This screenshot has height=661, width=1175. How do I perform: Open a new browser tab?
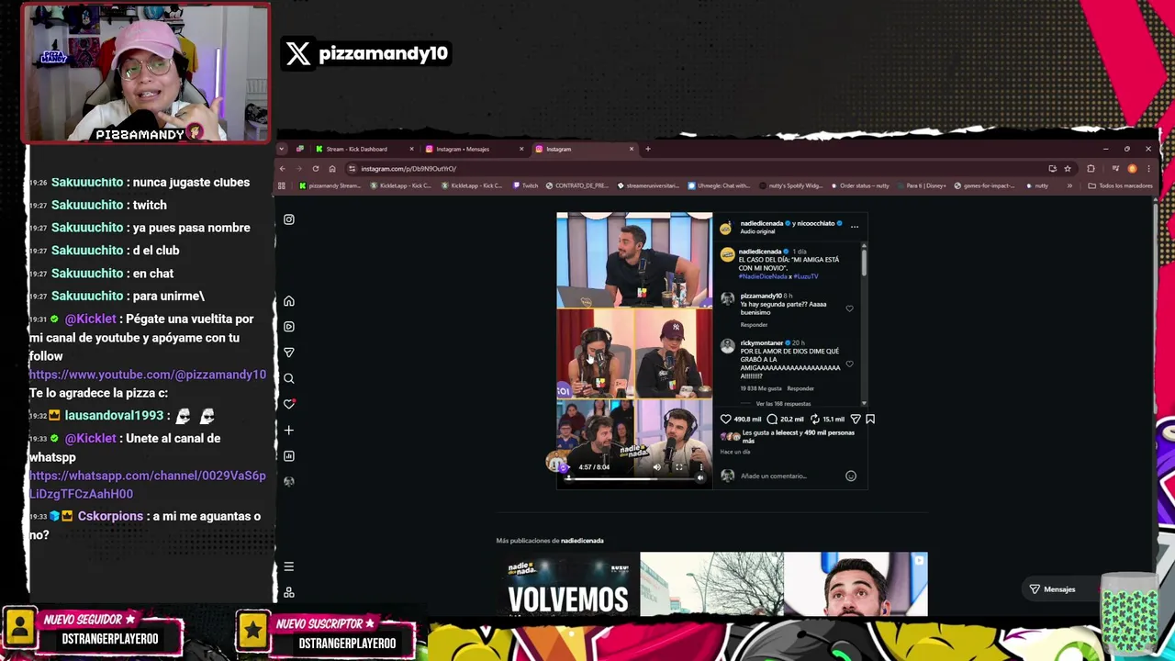[x=647, y=149]
